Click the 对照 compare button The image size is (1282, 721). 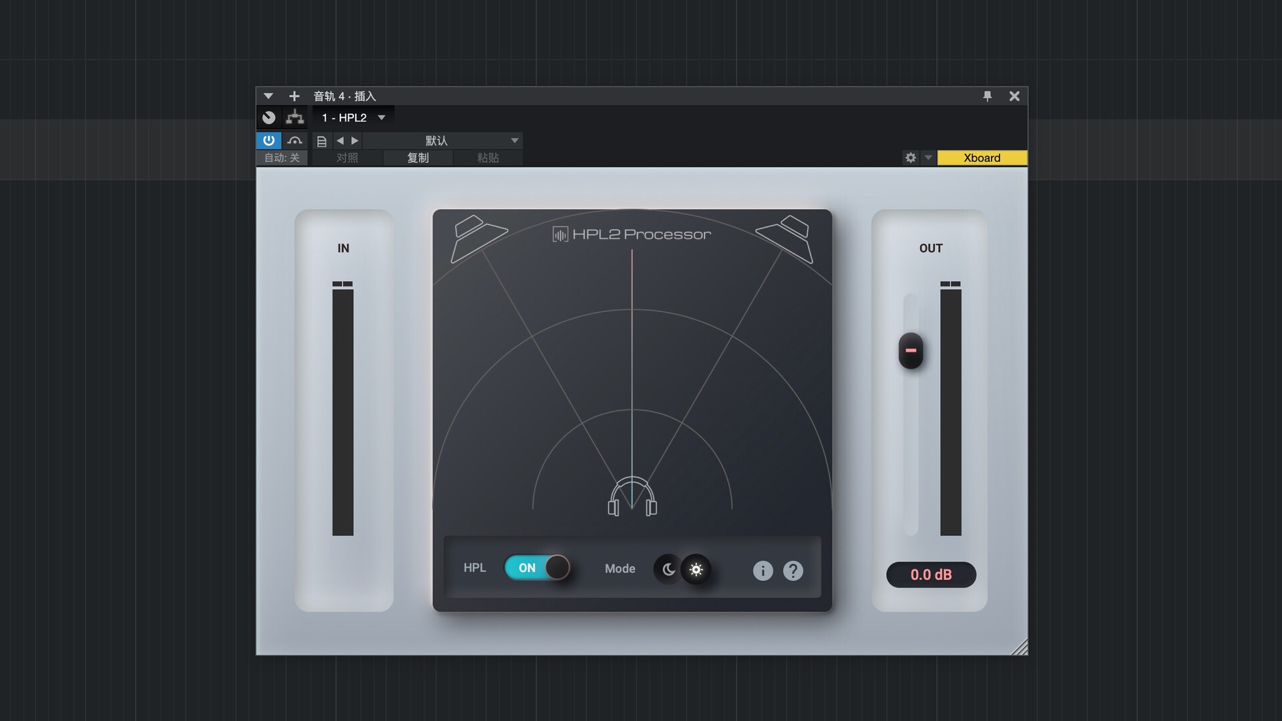click(347, 158)
